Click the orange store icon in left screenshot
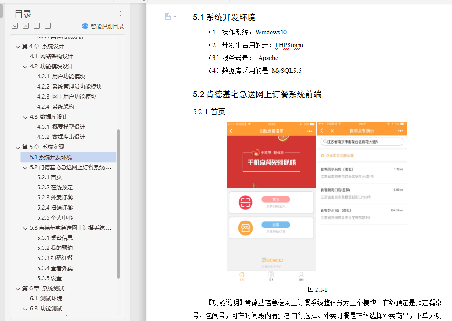This screenshot has width=452, height=321. click(x=245, y=228)
